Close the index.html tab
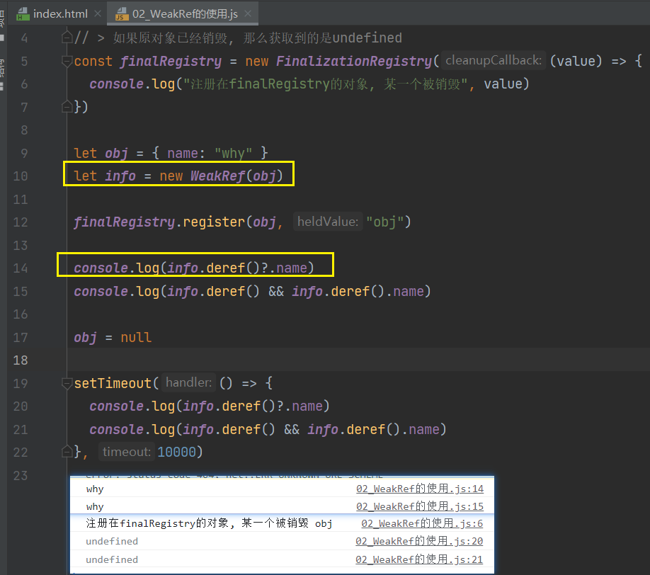 pyautogui.click(x=98, y=13)
